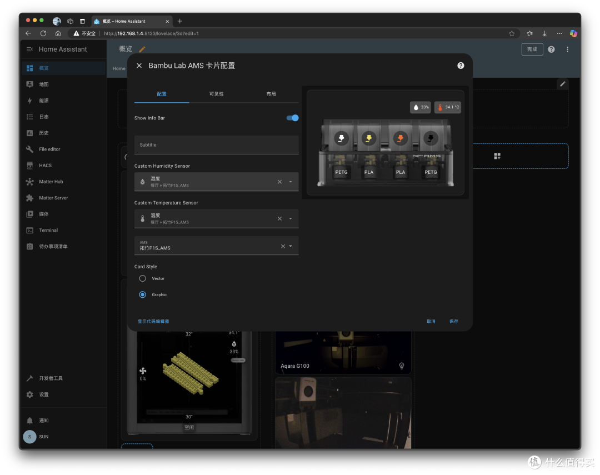Close the Bambu Lab AMS card dialog

[x=139, y=66]
